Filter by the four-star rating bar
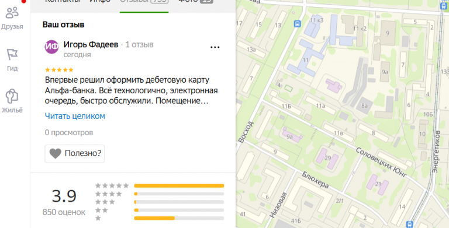Viewport: 449px width, 228px height. 179,194
